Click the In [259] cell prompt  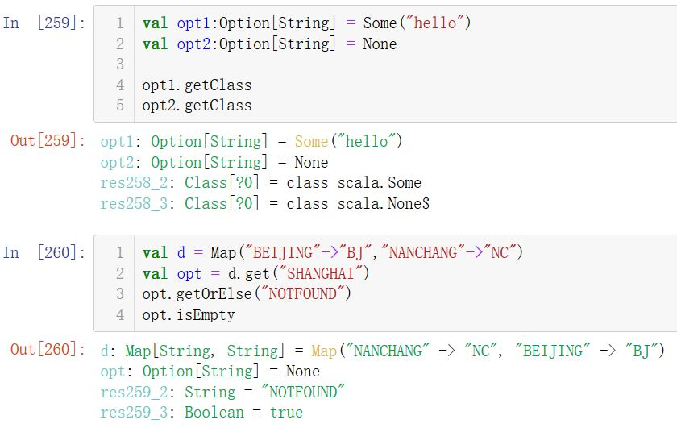tap(44, 23)
